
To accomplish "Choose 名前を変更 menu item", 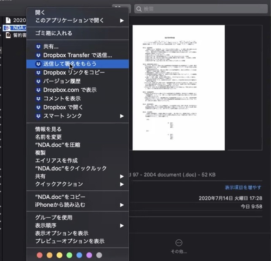I will (x=78, y=137).
